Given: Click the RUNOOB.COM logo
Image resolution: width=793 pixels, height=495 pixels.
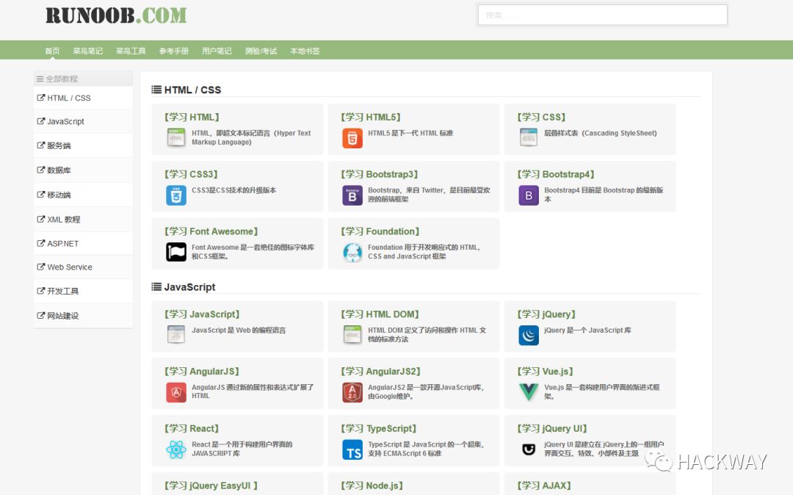Looking at the screenshot, I should (x=116, y=15).
